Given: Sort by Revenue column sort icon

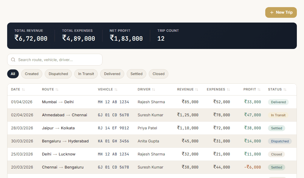Looking at the screenshot, I should tap(197, 90).
